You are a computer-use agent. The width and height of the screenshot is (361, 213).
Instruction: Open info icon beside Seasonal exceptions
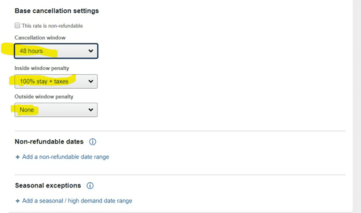90,186
